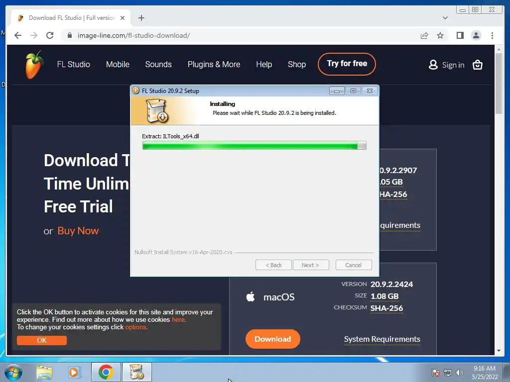Open the Windows Start orb

point(13,372)
